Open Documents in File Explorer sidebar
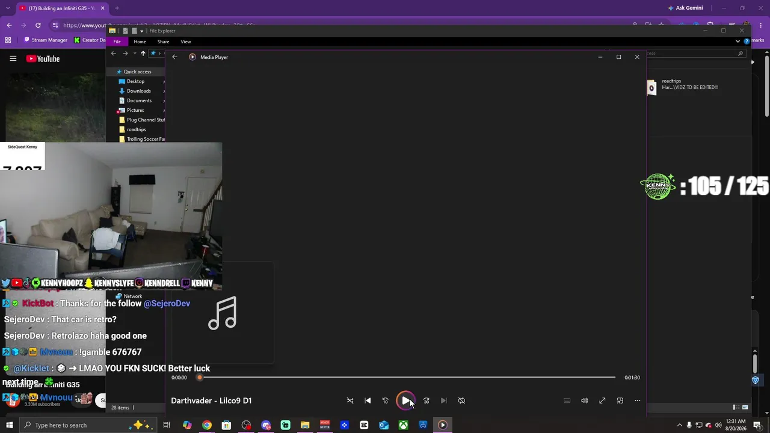 [139, 100]
